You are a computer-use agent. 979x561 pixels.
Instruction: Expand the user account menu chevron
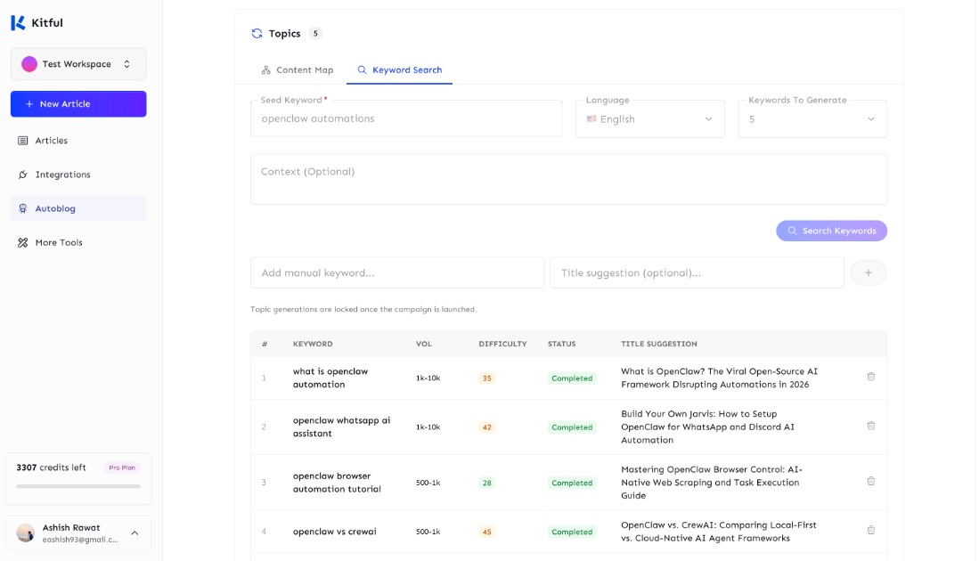point(135,533)
